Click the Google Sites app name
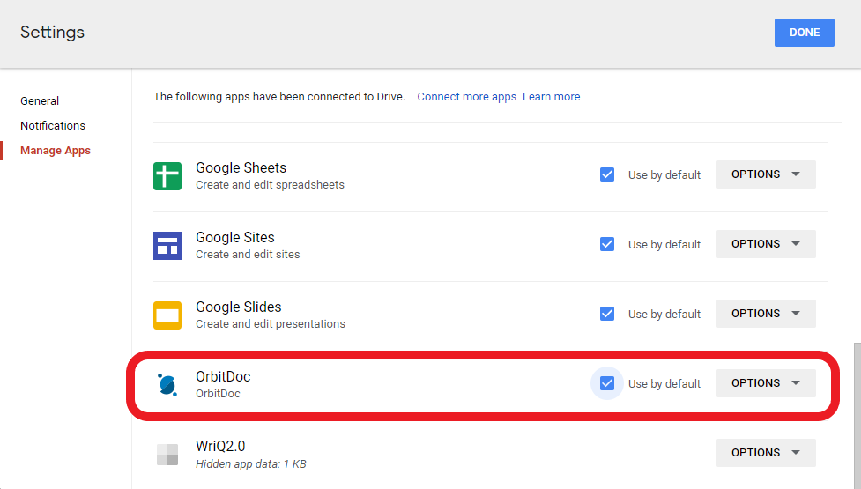 tap(234, 237)
